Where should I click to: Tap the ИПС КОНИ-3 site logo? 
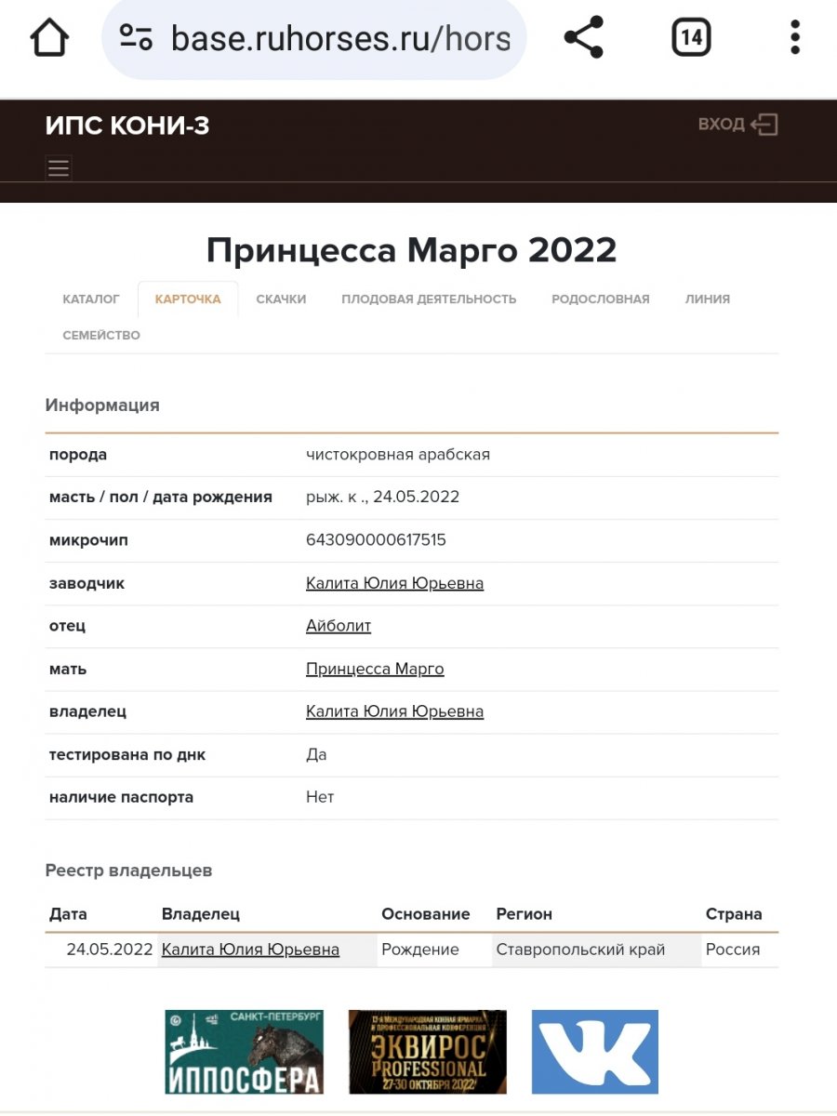(x=127, y=126)
